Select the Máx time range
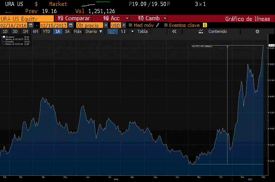275x182 pixels. [78, 31]
